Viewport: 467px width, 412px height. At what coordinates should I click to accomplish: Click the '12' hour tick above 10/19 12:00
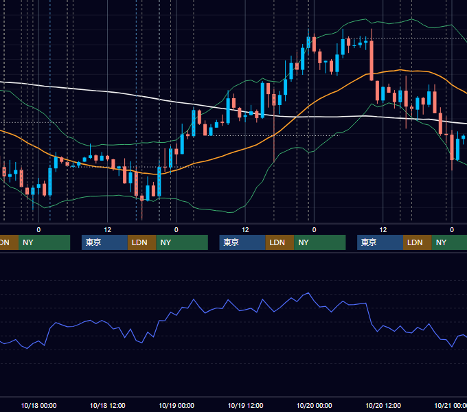coord(245,230)
